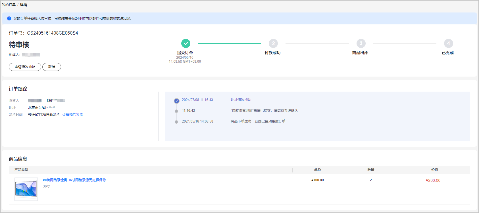Click step 2 circle for 付款成功
479x213 pixels.
coord(273,43)
